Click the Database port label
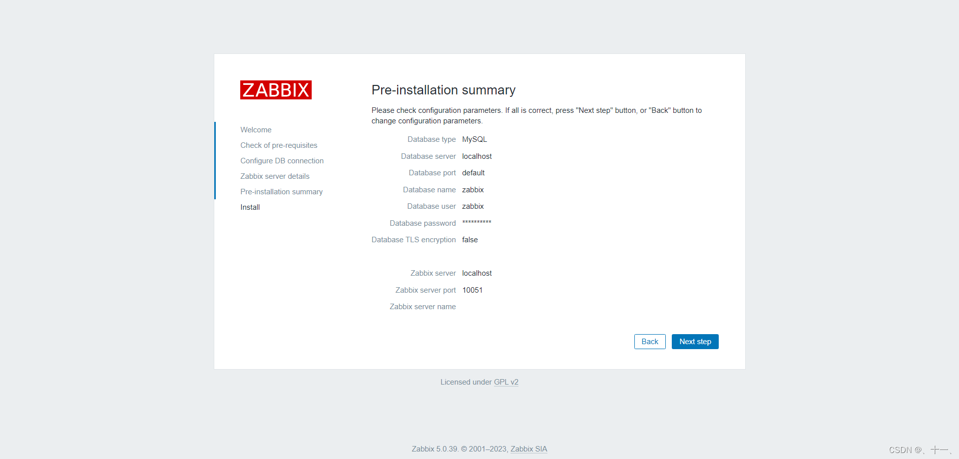 click(x=432, y=173)
